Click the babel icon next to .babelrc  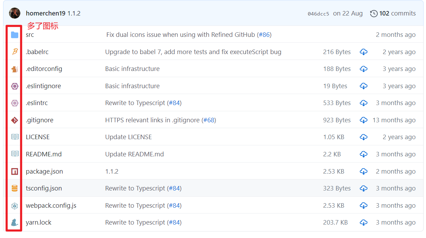(x=14, y=52)
